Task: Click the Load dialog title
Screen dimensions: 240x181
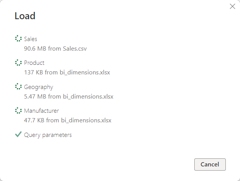Action: [25, 16]
